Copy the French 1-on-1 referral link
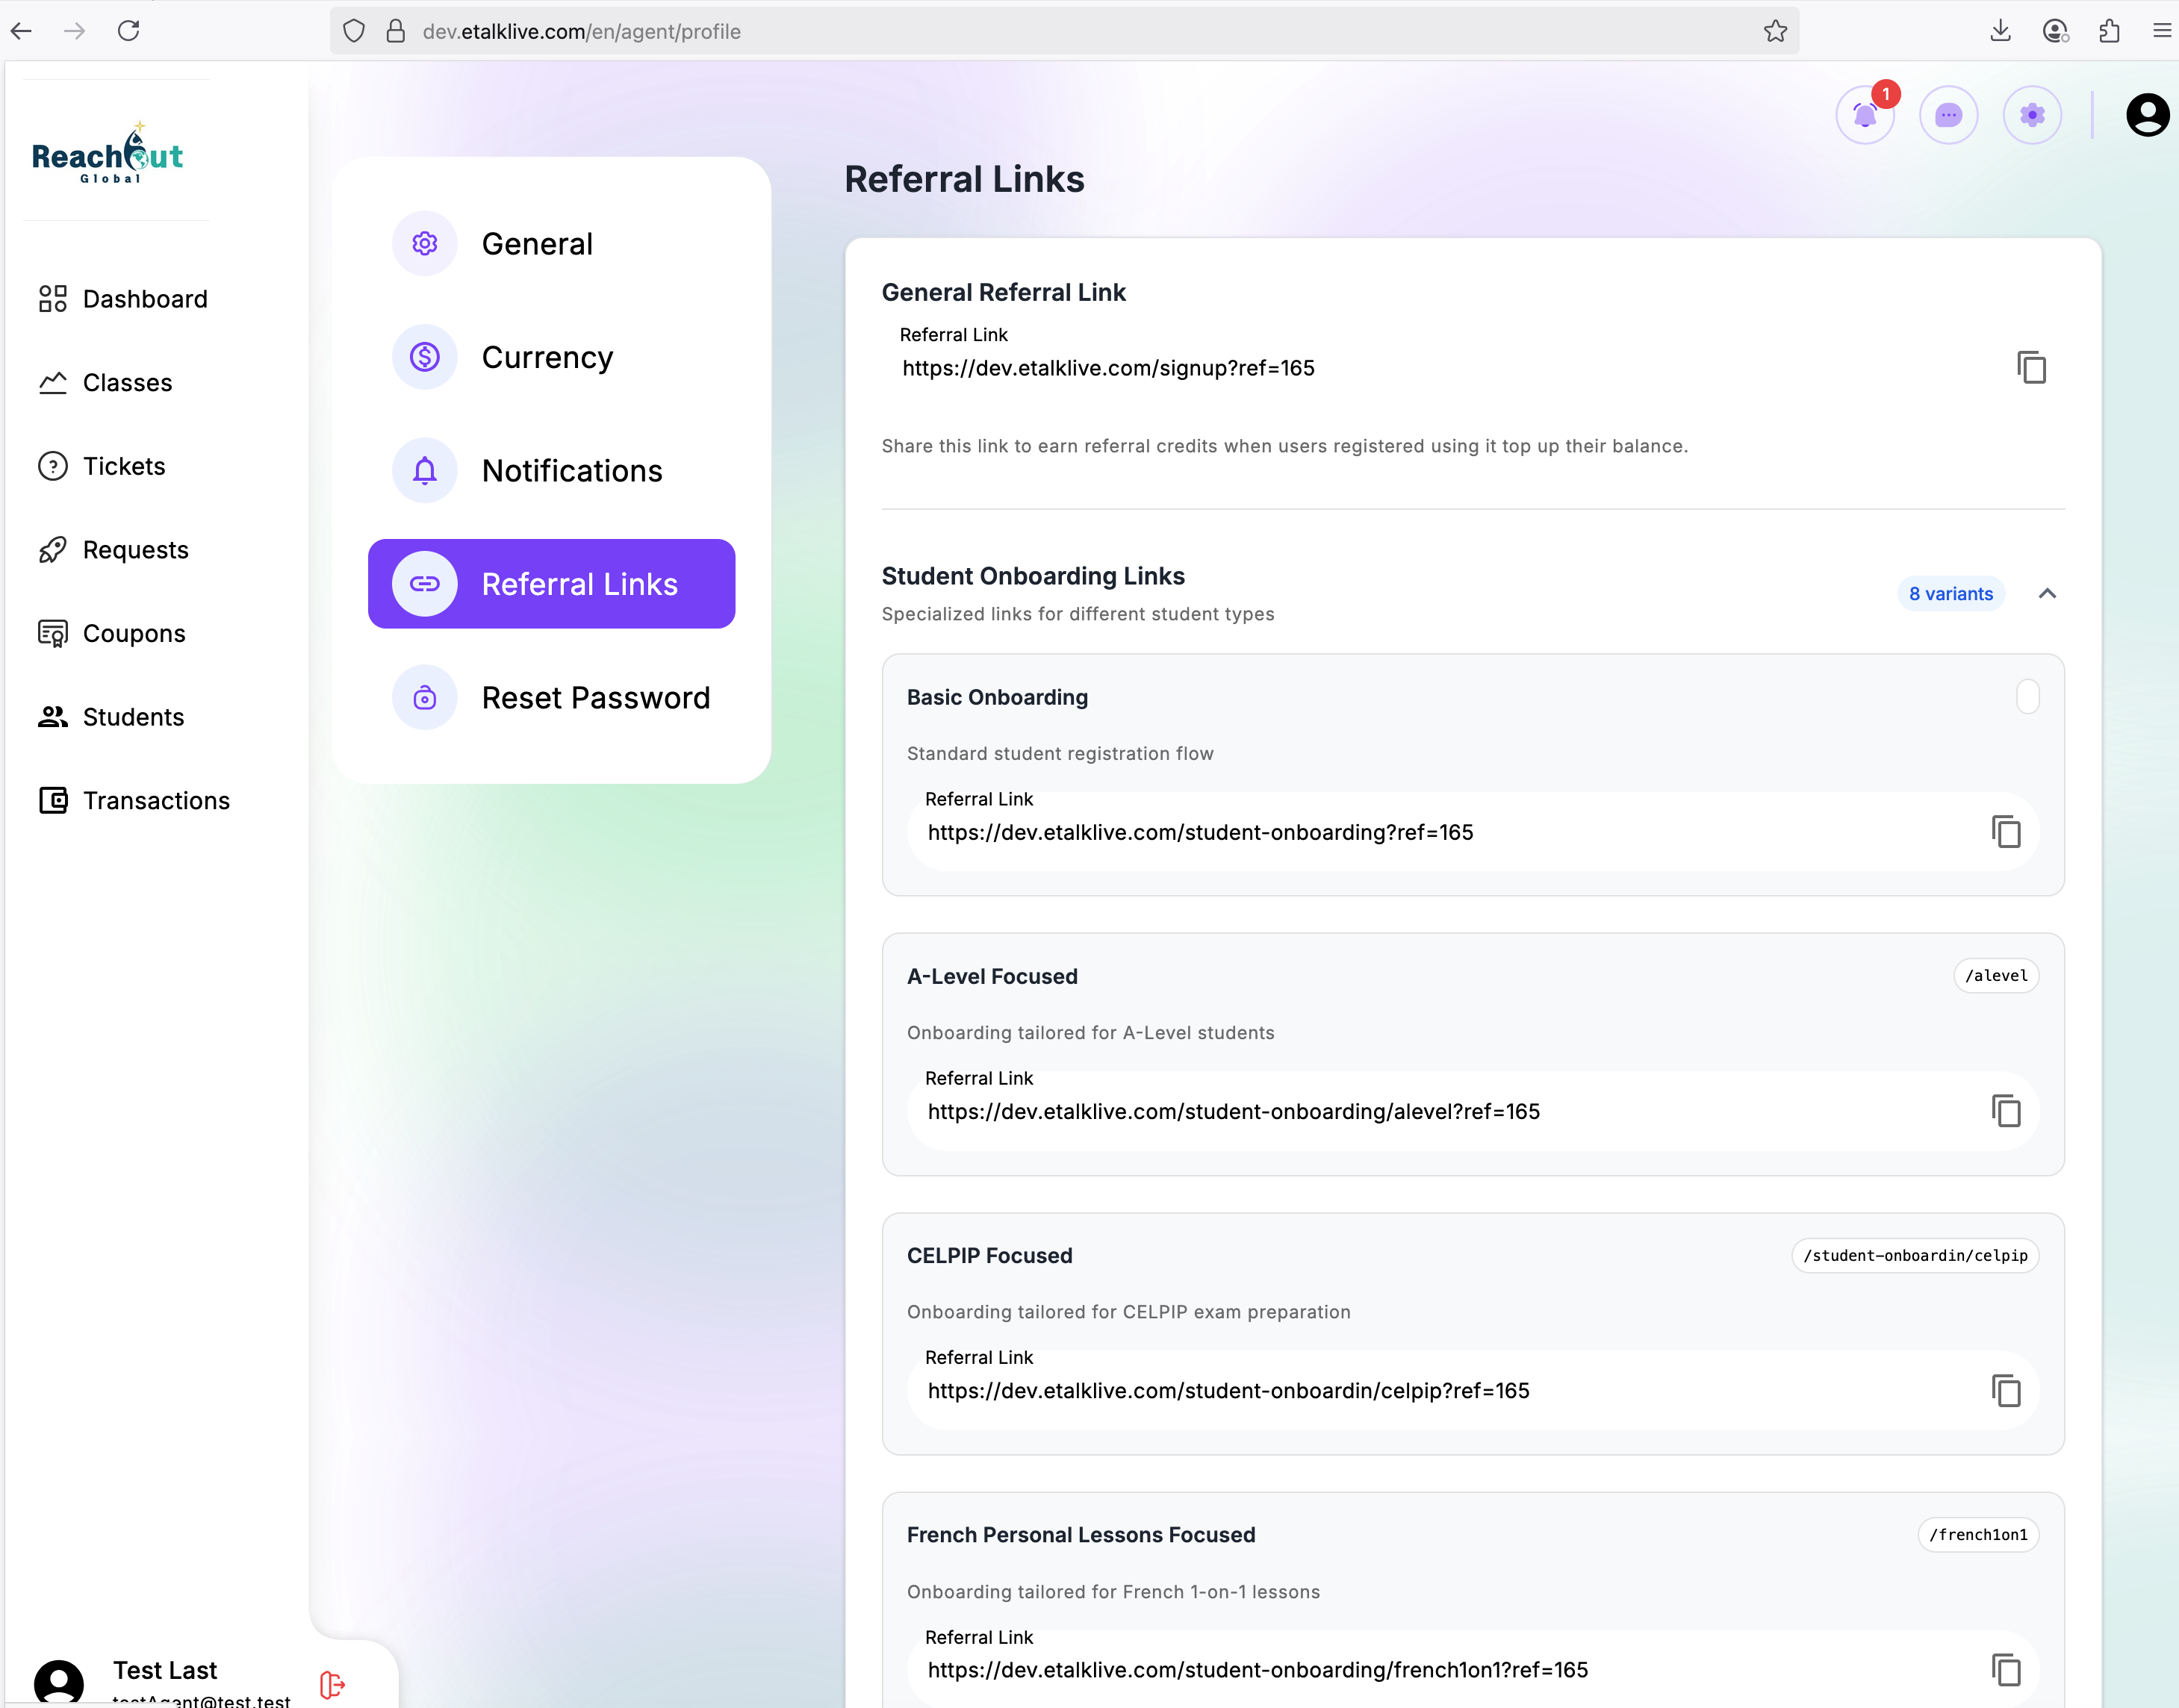The image size is (2179, 1708). point(2006,1669)
